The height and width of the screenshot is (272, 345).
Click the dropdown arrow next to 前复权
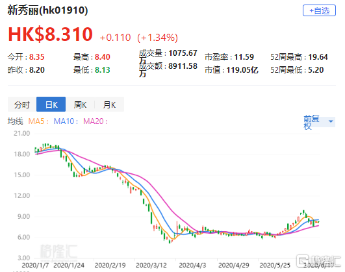pyautogui.click(x=331, y=121)
